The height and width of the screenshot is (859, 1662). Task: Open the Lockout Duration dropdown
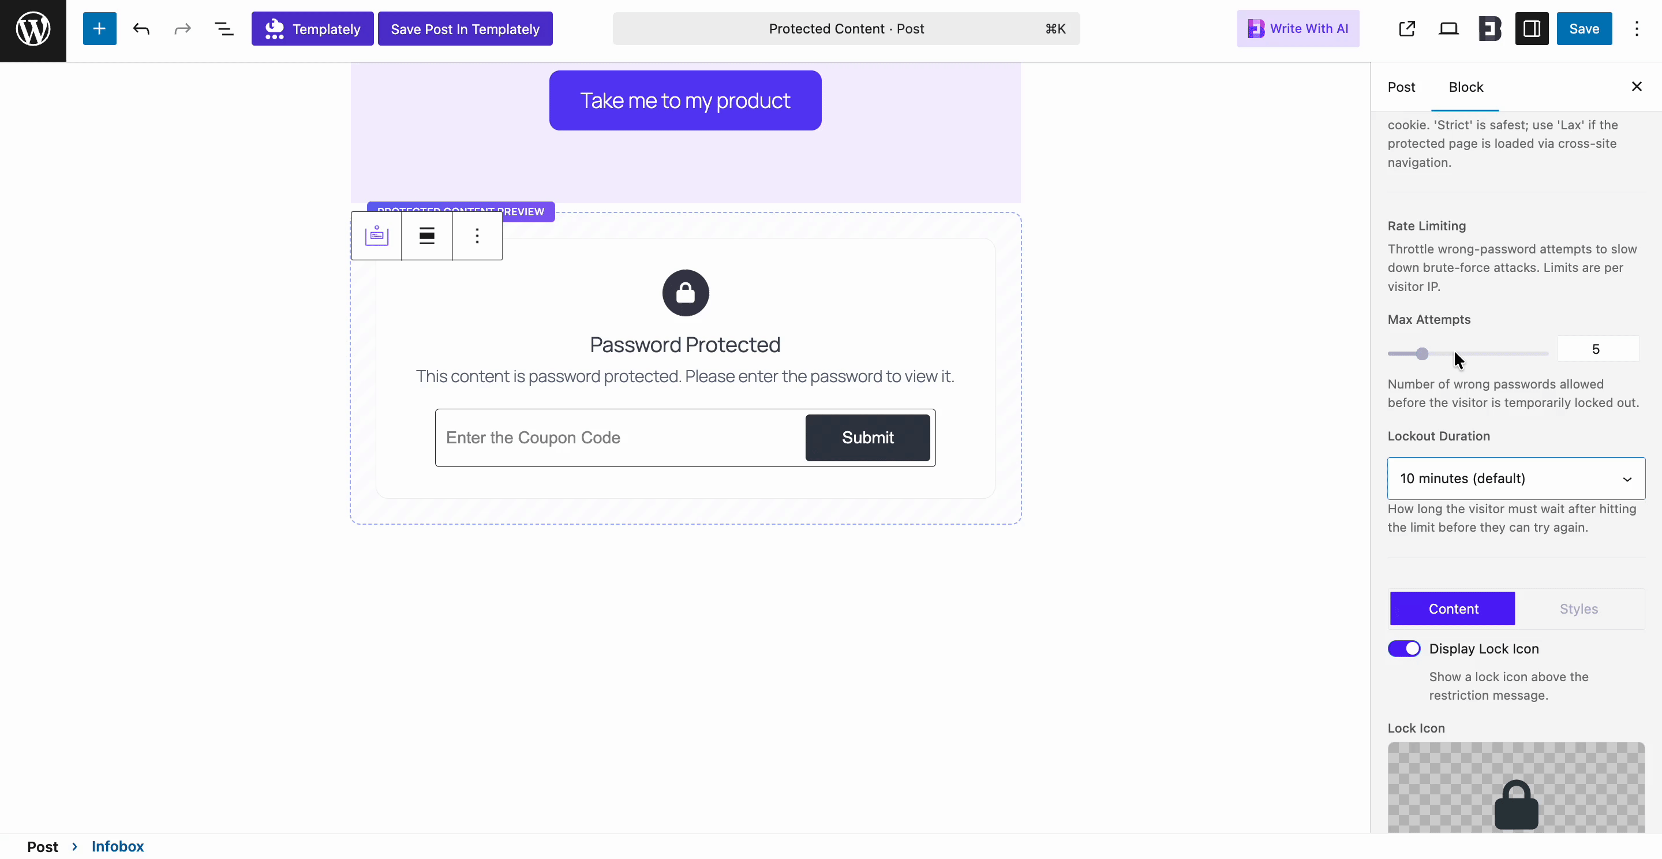1516,478
